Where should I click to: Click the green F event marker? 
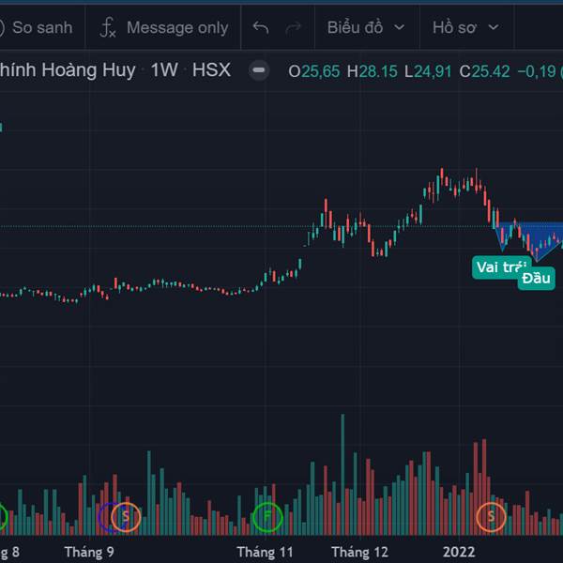point(267,515)
